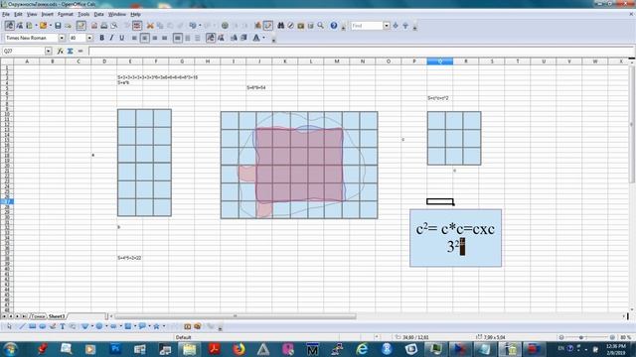Screen dimensions: 636x357
Task: Open Page Preview from the toolbar
Action: click(114, 26)
